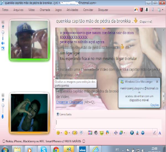Pop out the contact's video in new window
The width and height of the screenshot is (166, 152).
point(3,49)
